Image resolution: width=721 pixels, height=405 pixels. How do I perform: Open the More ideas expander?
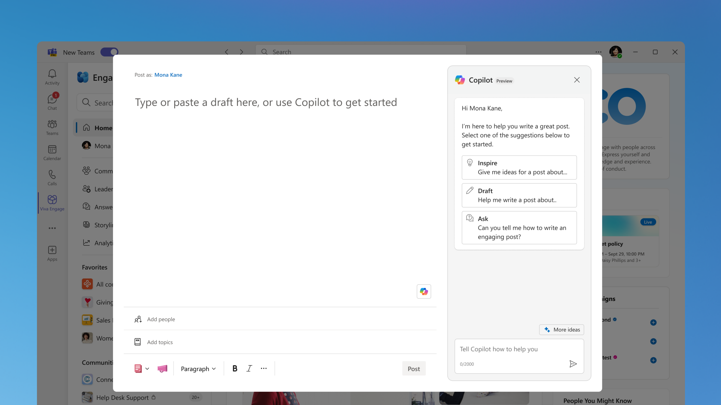point(562,329)
